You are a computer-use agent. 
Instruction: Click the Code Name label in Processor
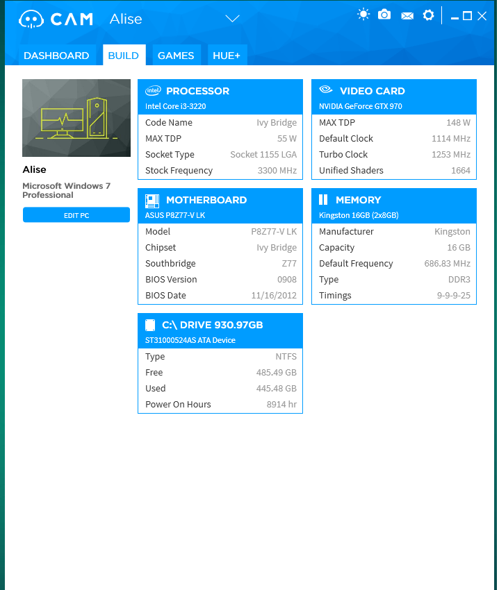tap(169, 123)
